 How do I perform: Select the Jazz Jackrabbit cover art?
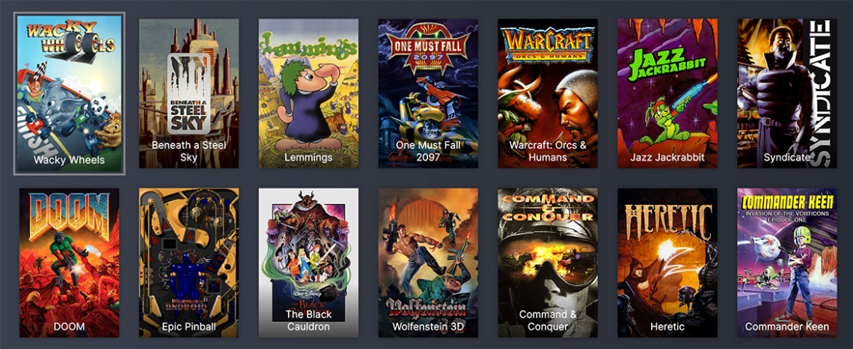coord(667,93)
